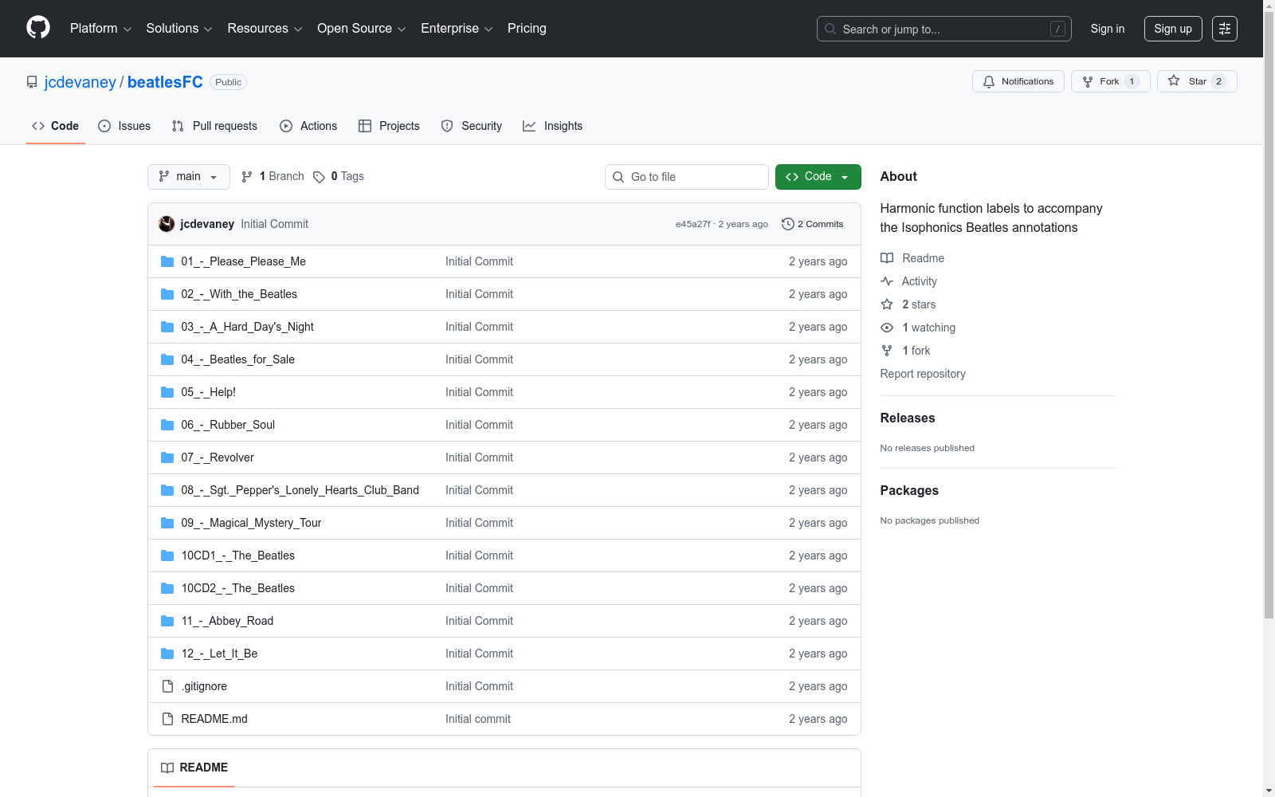Switch to the Pull requests tab
Screen dimensions: 1275x797
(214, 126)
